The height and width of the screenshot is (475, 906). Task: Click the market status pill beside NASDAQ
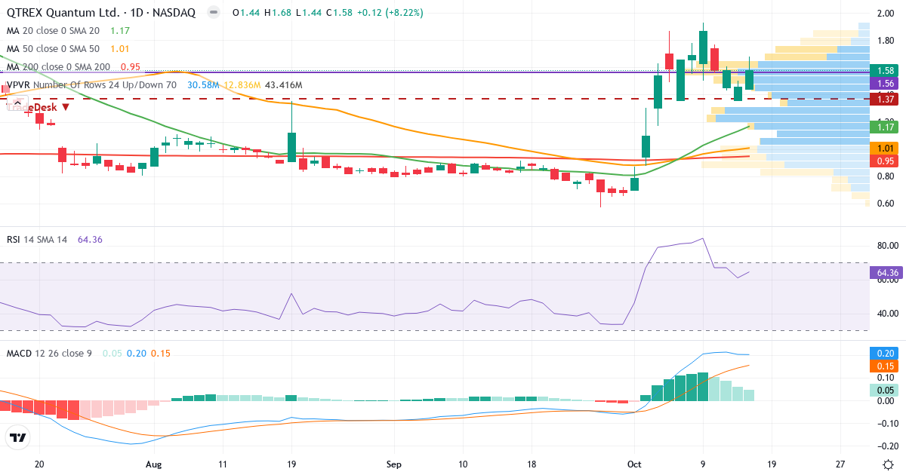214,13
